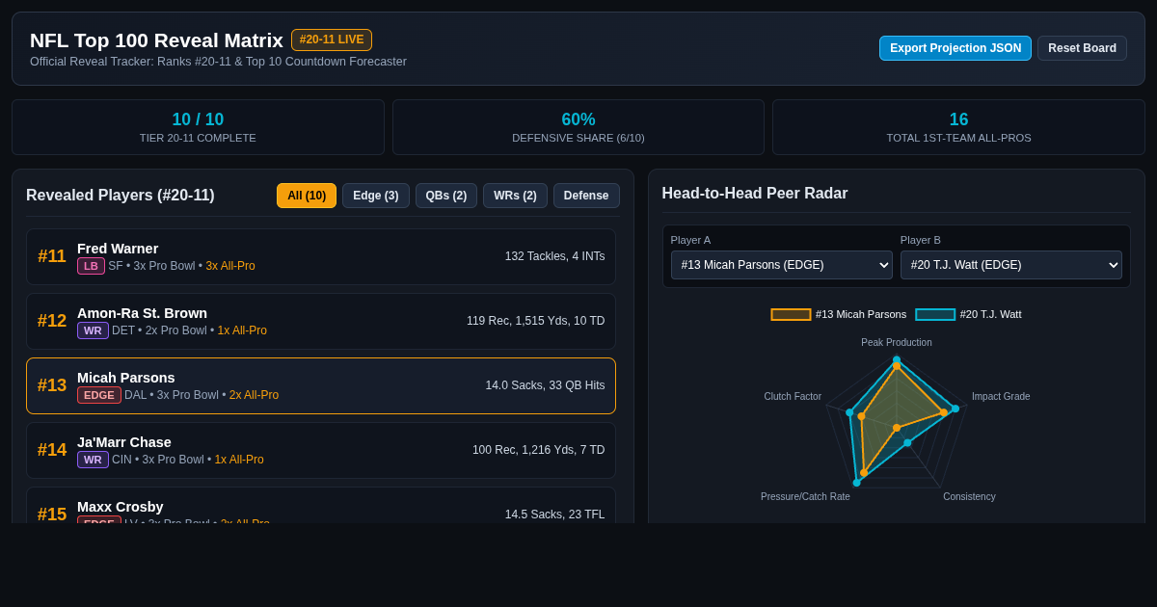The image size is (1157, 607).
Task: Select the #11 Fred Warner card
Action: click(321, 256)
